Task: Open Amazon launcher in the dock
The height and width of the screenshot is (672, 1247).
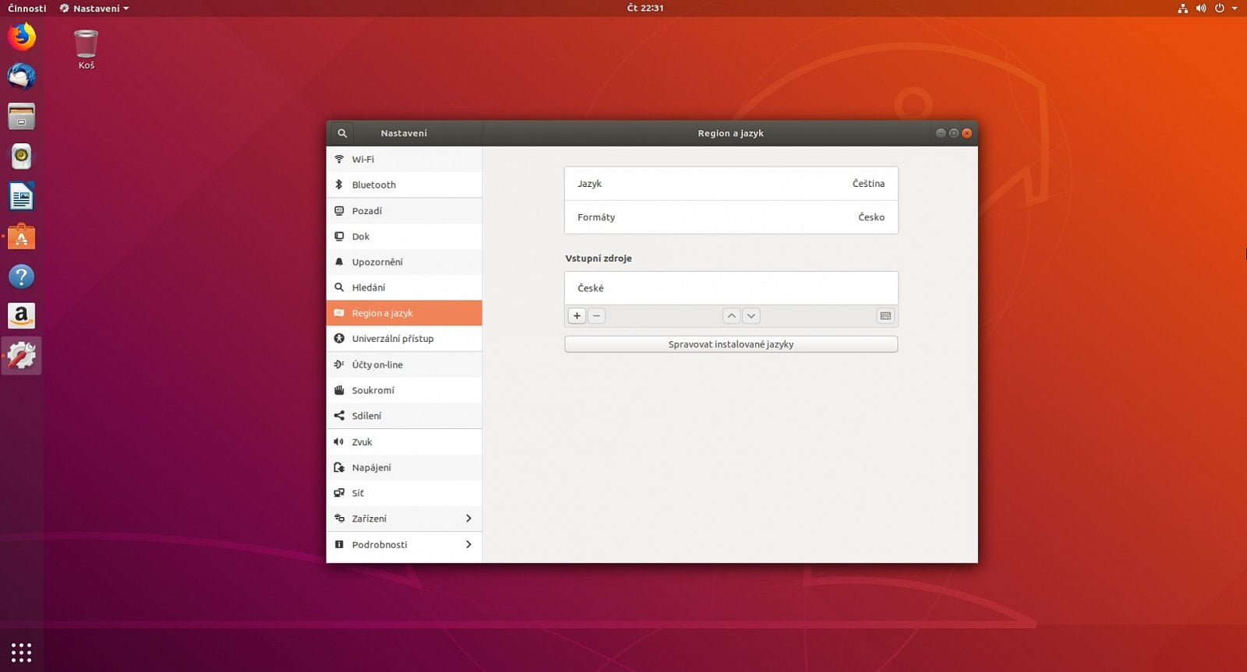Action: [x=21, y=316]
